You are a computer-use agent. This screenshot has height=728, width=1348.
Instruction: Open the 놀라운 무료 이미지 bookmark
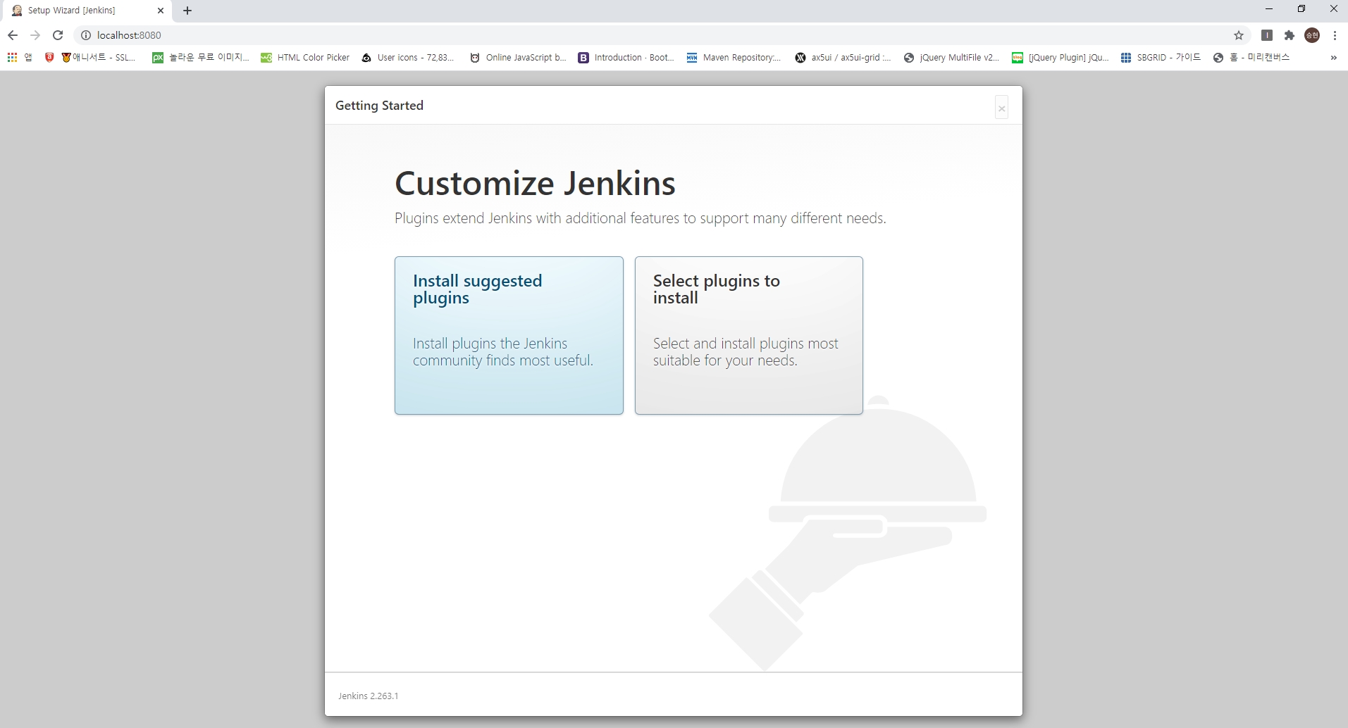pyautogui.click(x=201, y=58)
